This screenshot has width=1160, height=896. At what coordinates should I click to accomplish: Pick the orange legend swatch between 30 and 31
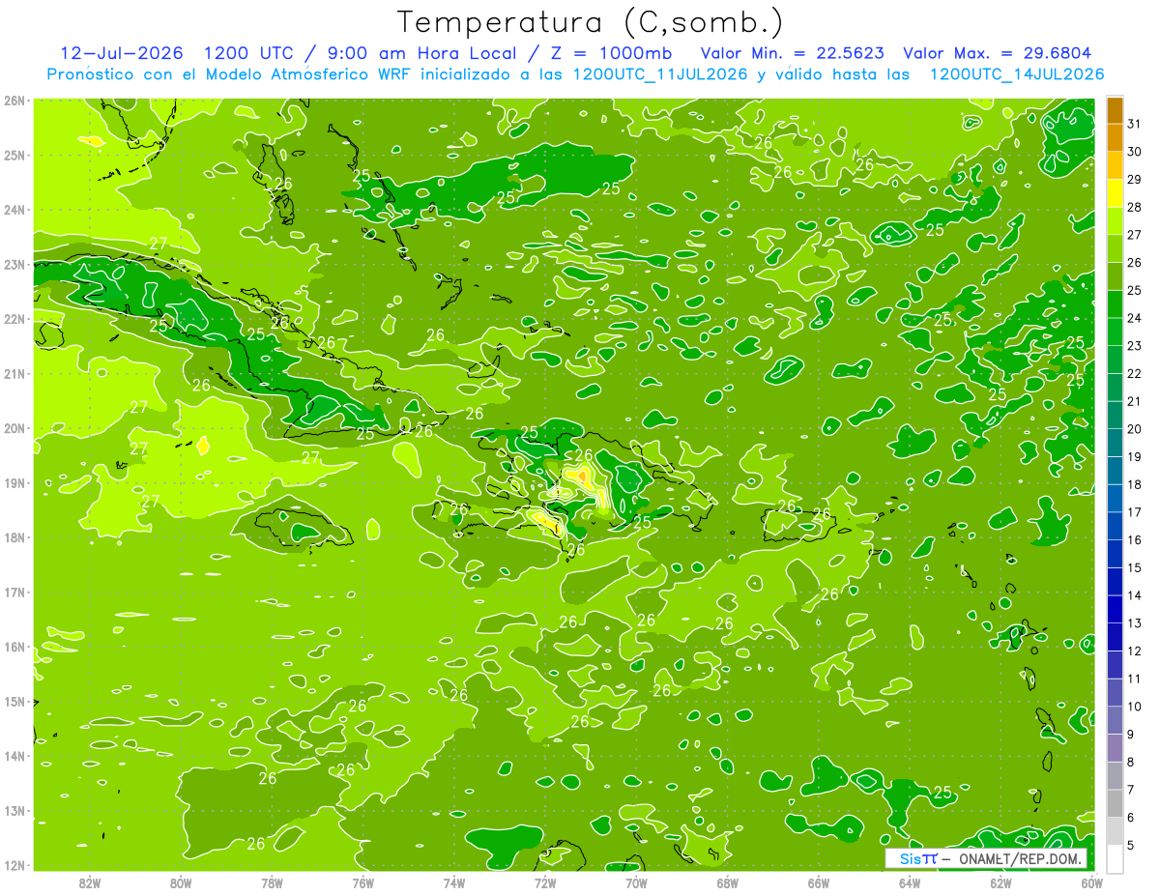pyautogui.click(x=1115, y=138)
